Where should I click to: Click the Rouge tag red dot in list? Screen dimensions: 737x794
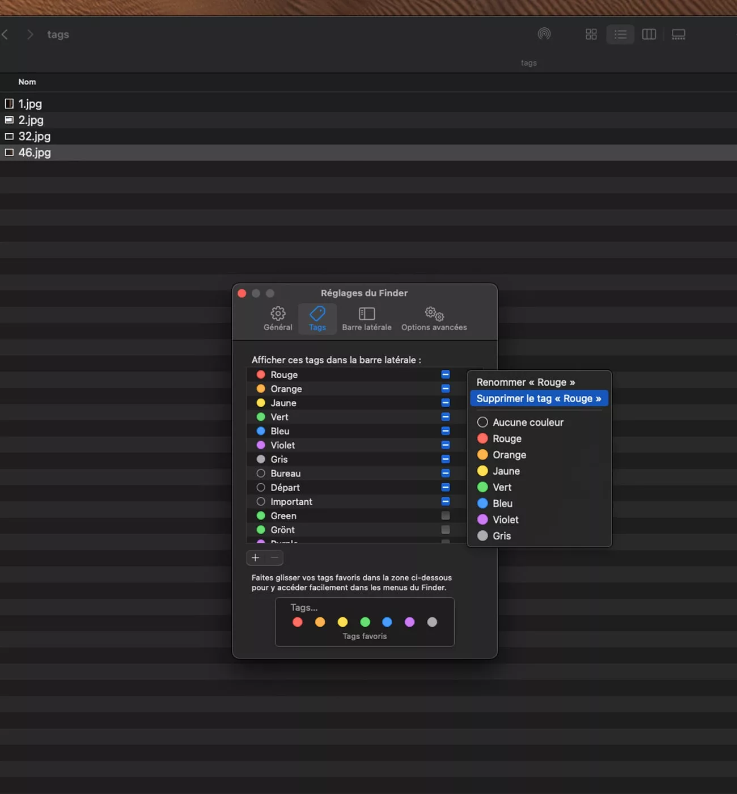pos(261,375)
